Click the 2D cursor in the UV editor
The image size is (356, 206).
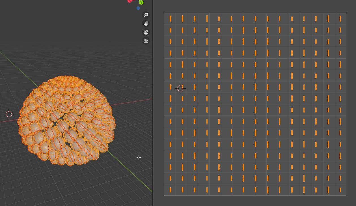[180, 88]
